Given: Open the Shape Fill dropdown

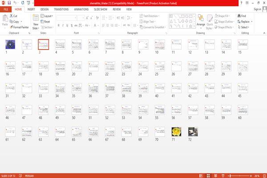Looking at the screenshot, I should (222, 16).
